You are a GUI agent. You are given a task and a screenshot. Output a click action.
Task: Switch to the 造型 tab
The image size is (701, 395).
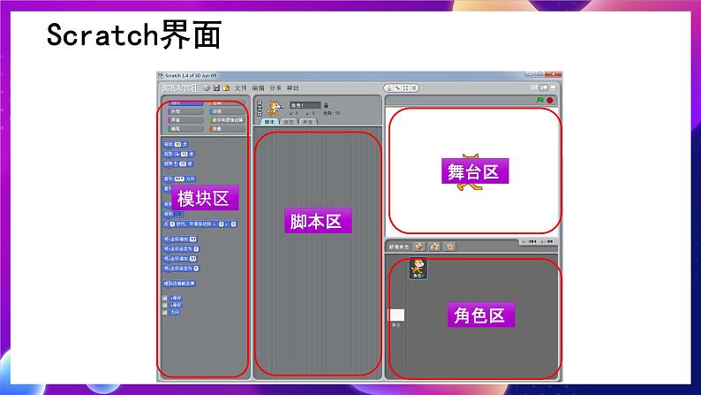(x=290, y=122)
